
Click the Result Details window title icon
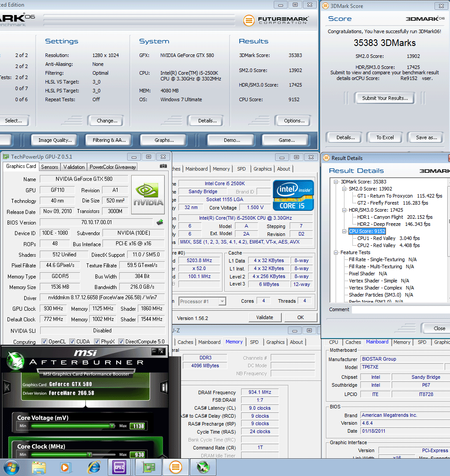(326, 158)
